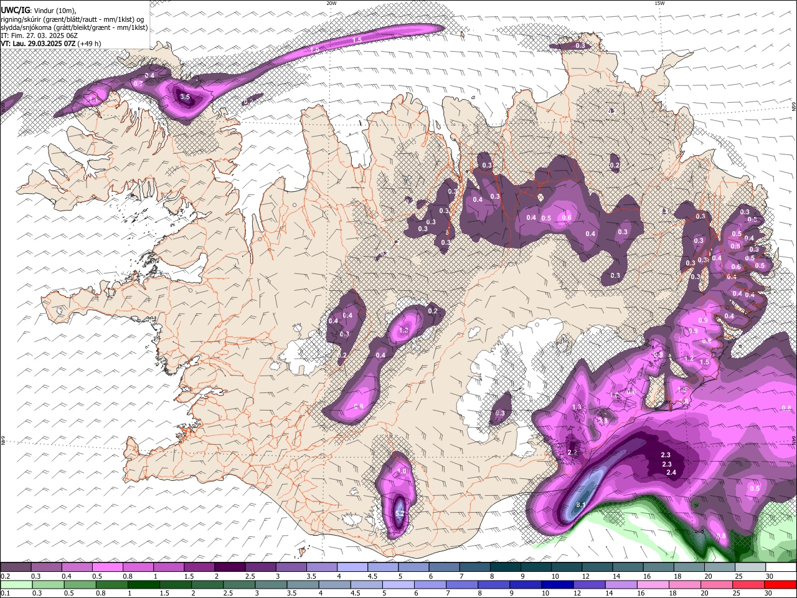Click the 'slydda/snjókoma (grátt/bleikt/grænt' description line
Image resolution: width=797 pixels, height=598 pixels.
57,27
